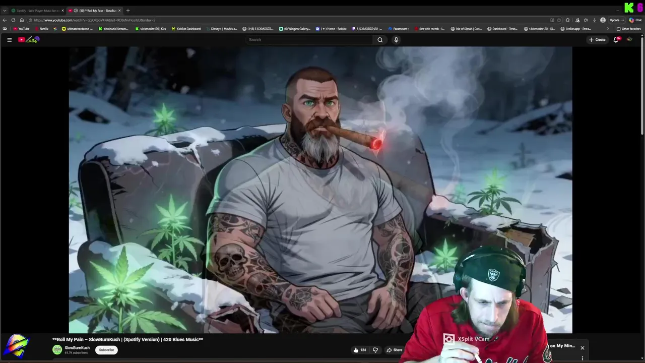Click the YouTube search magnifier button
Image resolution: width=645 pixels, height=363 pixels.
tap(380, 40)
